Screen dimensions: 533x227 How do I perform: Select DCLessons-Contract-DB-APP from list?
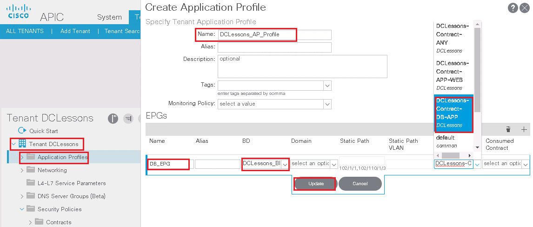[454, 113]
